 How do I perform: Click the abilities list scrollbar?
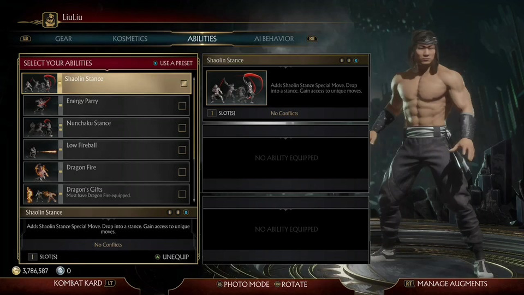click(194, 140)
